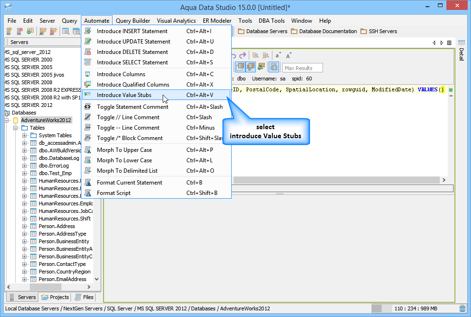Click the Register Server toolbar icon

point(9,31)
